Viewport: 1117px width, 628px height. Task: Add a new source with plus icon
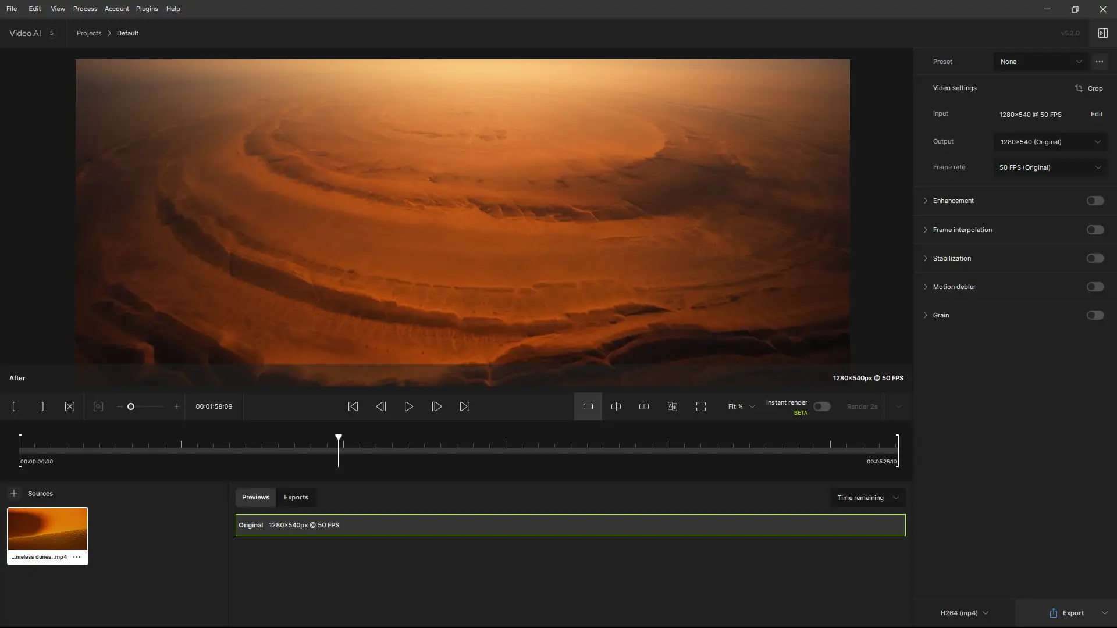click(x=14, y=493)
